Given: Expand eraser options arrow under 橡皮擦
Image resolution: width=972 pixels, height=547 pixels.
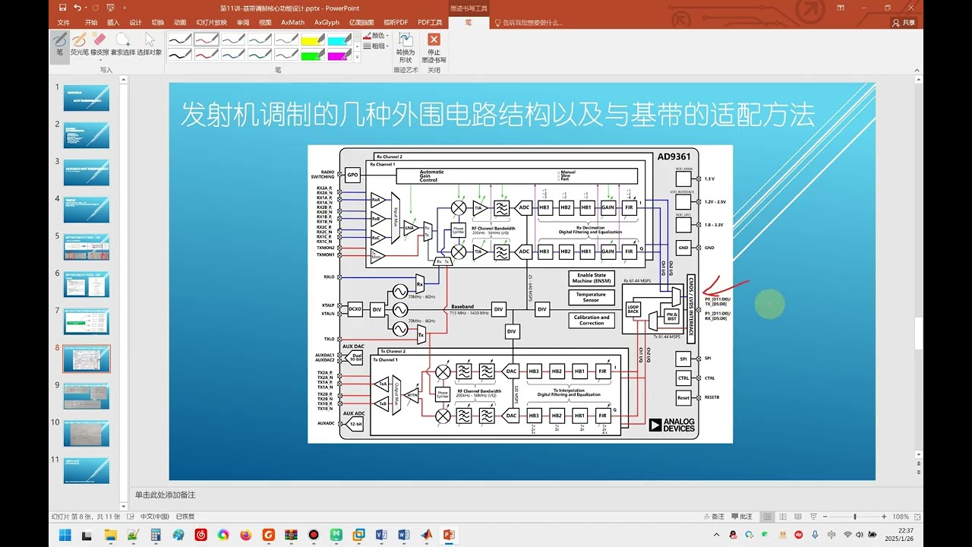Looking at the screenshot, I should [x=99, y=61].
